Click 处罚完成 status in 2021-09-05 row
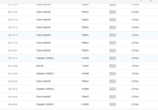Viewport: 158px width, 110px height. pos(135,97)
